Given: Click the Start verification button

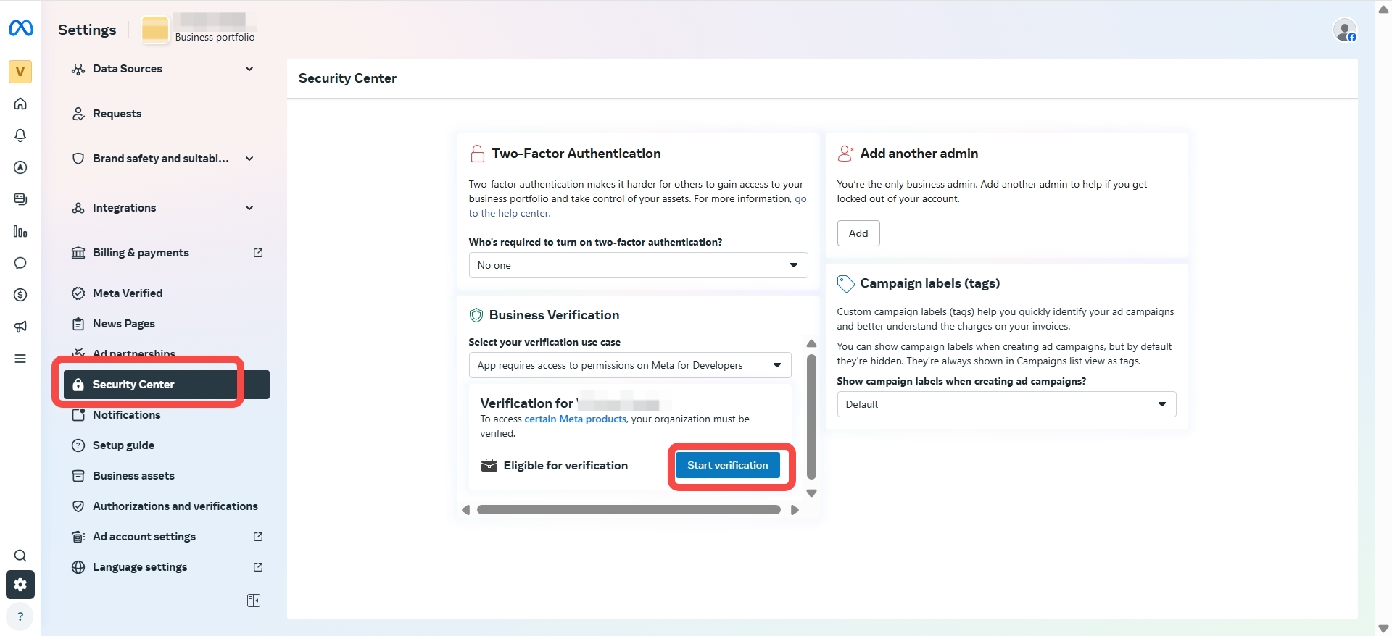Looking at the screenshot, I should (x=727, y=465).
